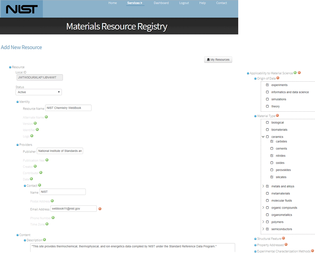Expand the semiconductors node
Image resolution: width=315 pixels, height=253 pixels.
(263, 229)
